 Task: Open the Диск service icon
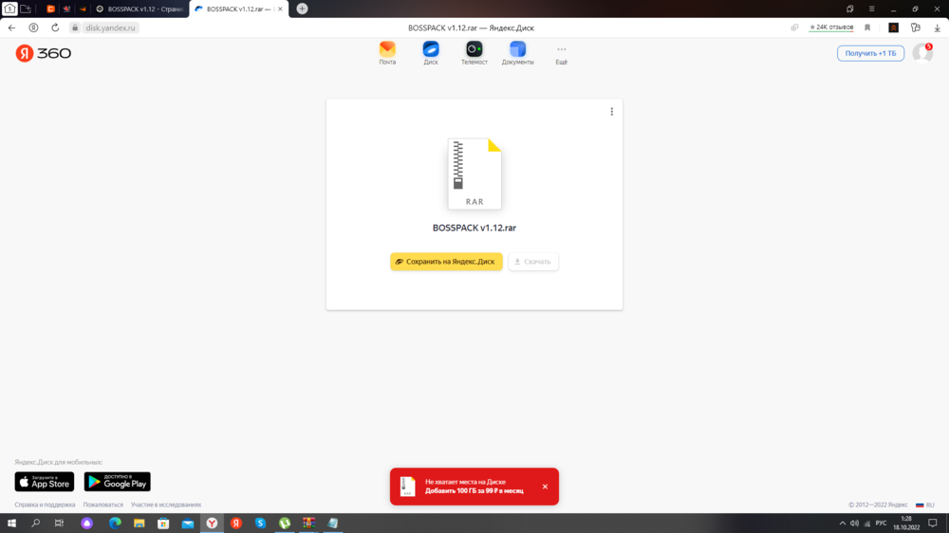431,52
